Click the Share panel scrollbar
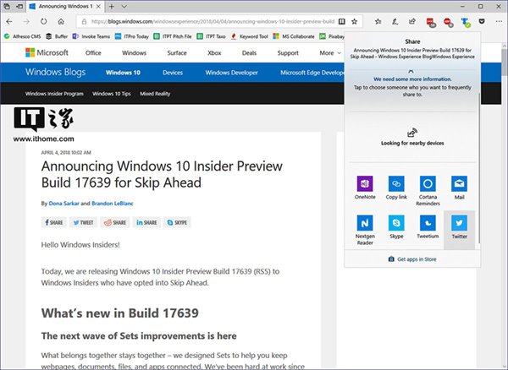The image size is (508, 370). [479, 168]
